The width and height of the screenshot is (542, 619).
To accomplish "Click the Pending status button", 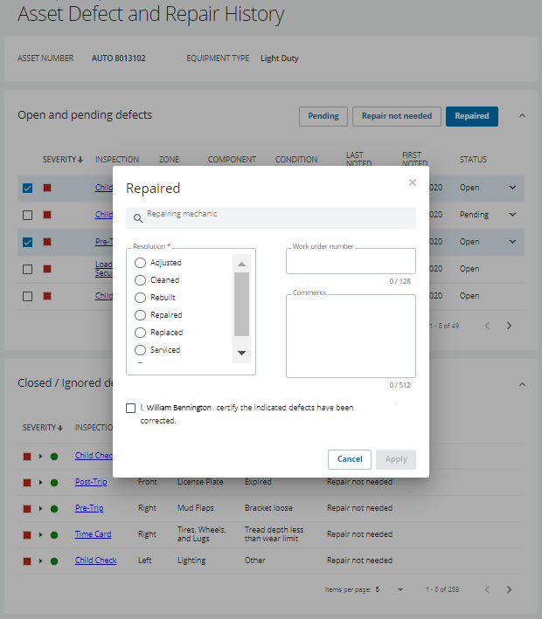I will pos(323,116).
